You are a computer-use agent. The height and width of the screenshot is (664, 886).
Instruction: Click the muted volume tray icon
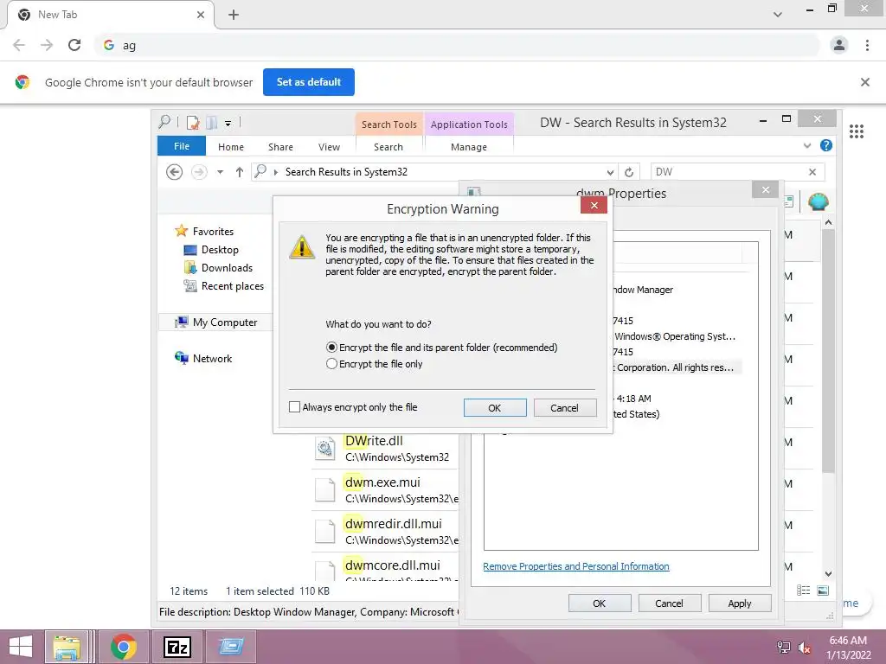pos(804,647)
